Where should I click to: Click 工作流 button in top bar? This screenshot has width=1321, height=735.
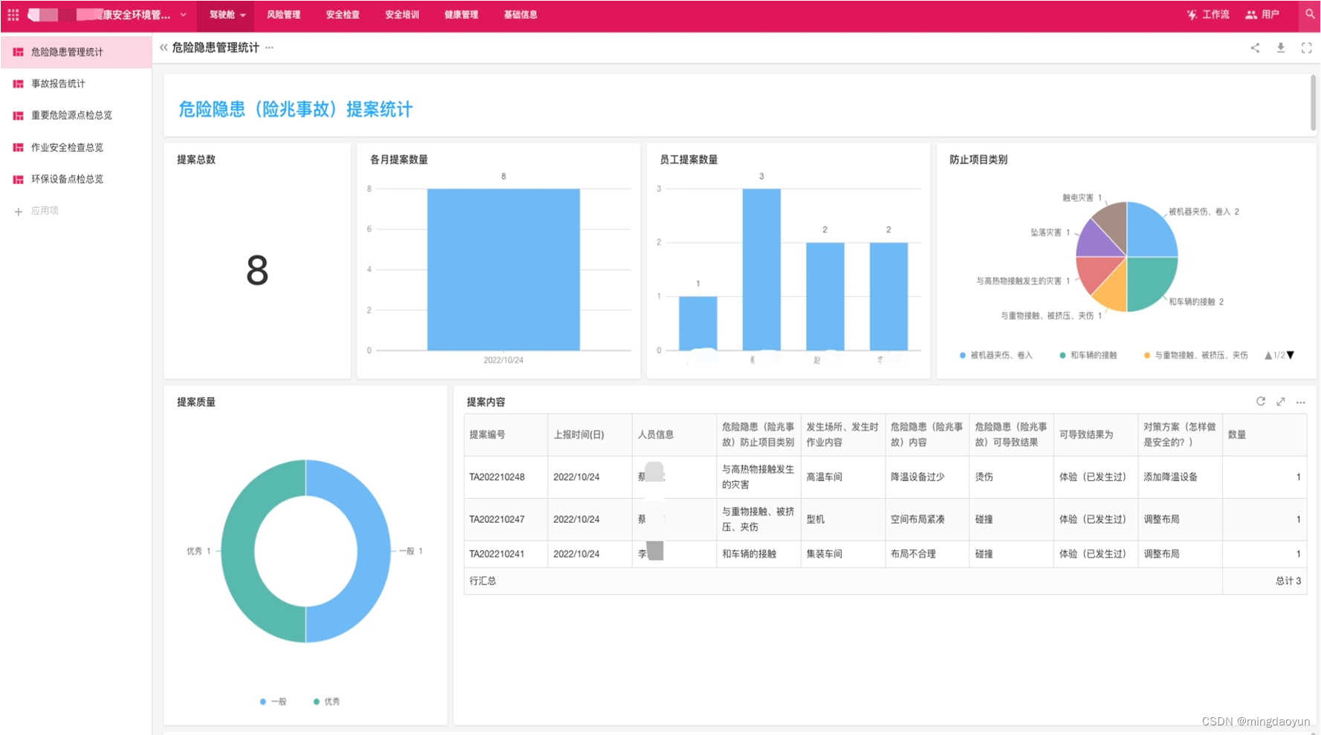(1208, 15)
